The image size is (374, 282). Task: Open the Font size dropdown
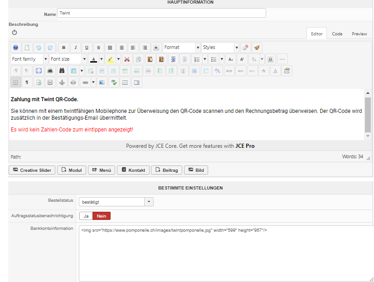click(68, 59)
